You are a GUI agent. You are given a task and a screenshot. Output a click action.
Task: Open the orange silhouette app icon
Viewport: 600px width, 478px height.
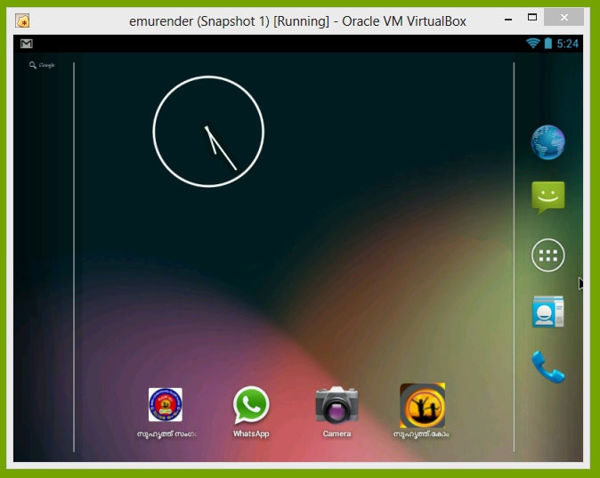(423, 405)
